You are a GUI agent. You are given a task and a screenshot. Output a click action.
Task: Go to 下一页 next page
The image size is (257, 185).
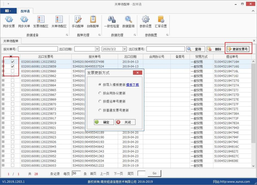(118, 174)
